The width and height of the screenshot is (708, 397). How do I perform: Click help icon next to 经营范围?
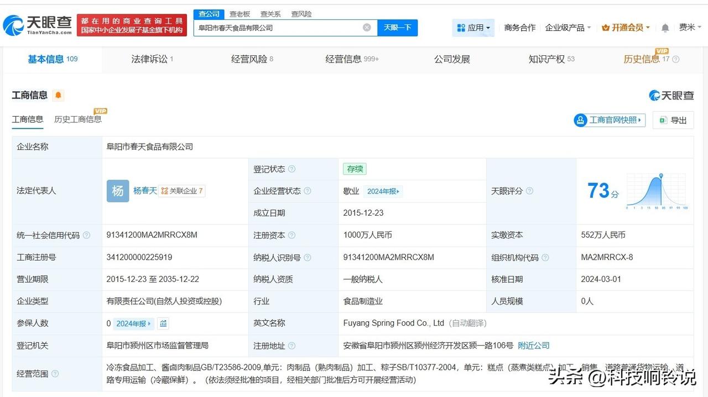(55, 374)
